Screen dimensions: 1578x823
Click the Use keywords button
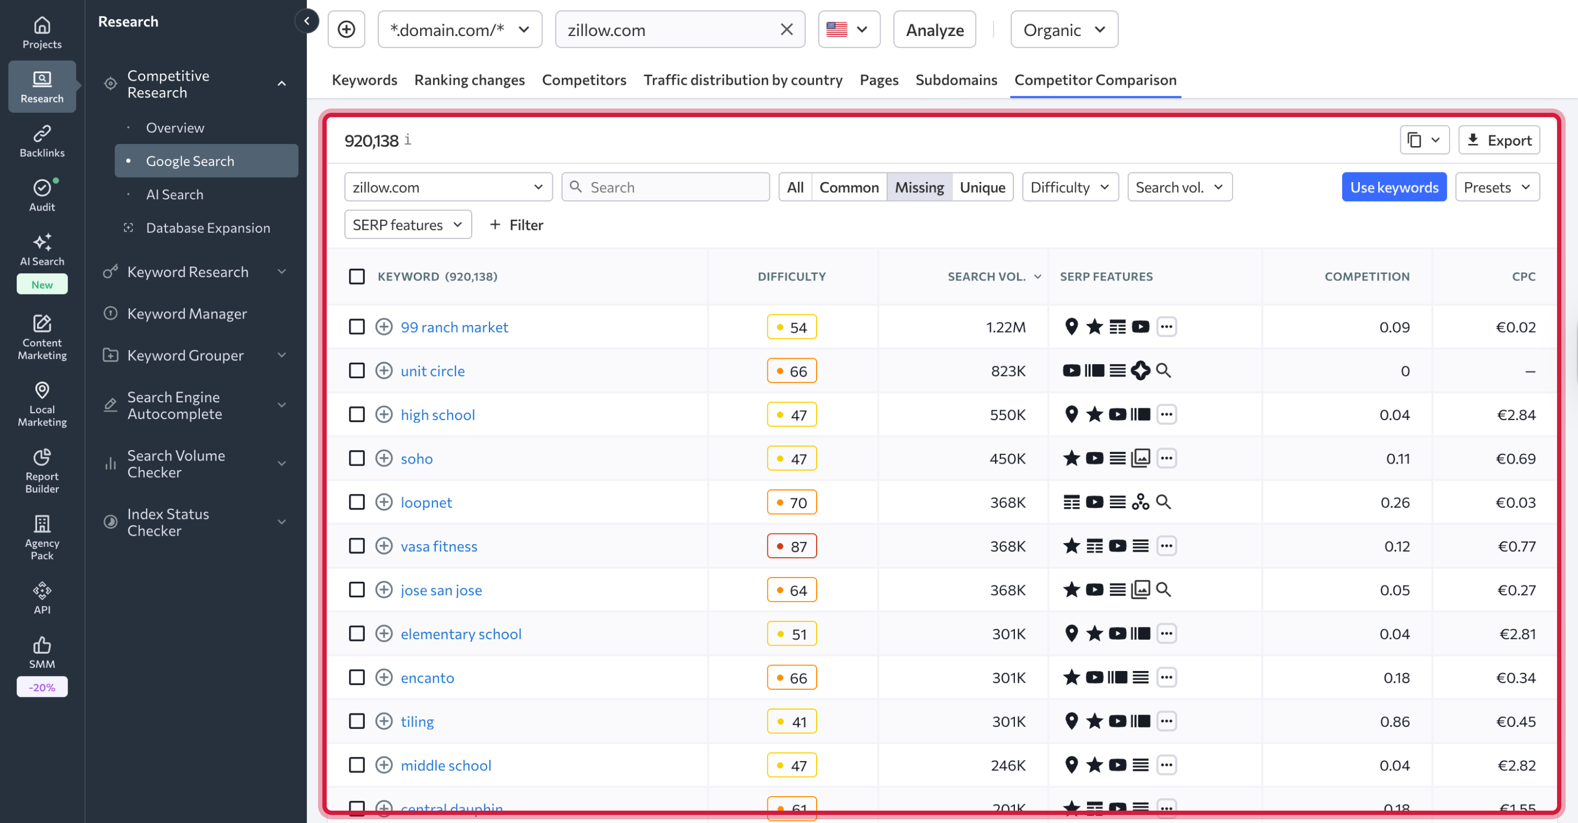tap(1394, 187)
